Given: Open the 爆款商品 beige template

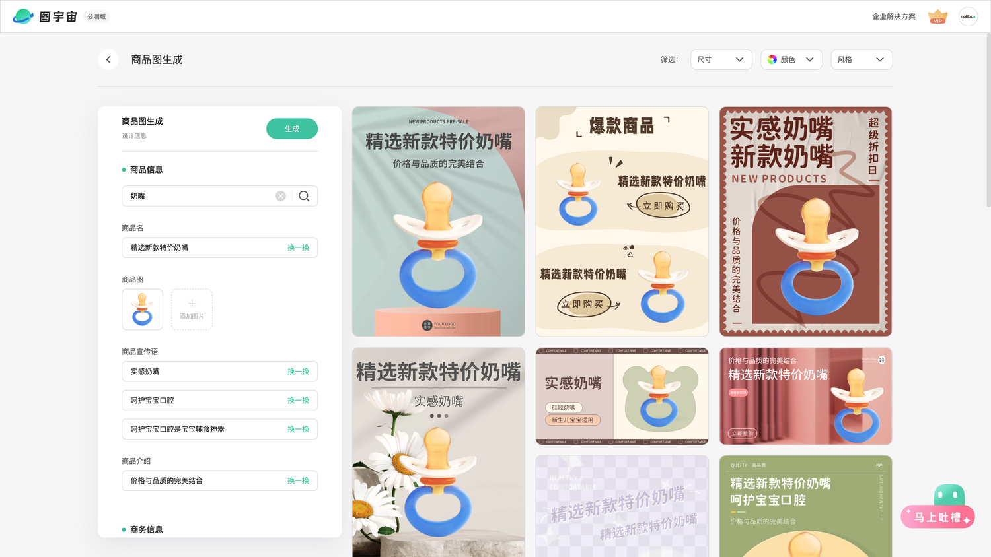Looking at the screenshot, I should point(622,222).
